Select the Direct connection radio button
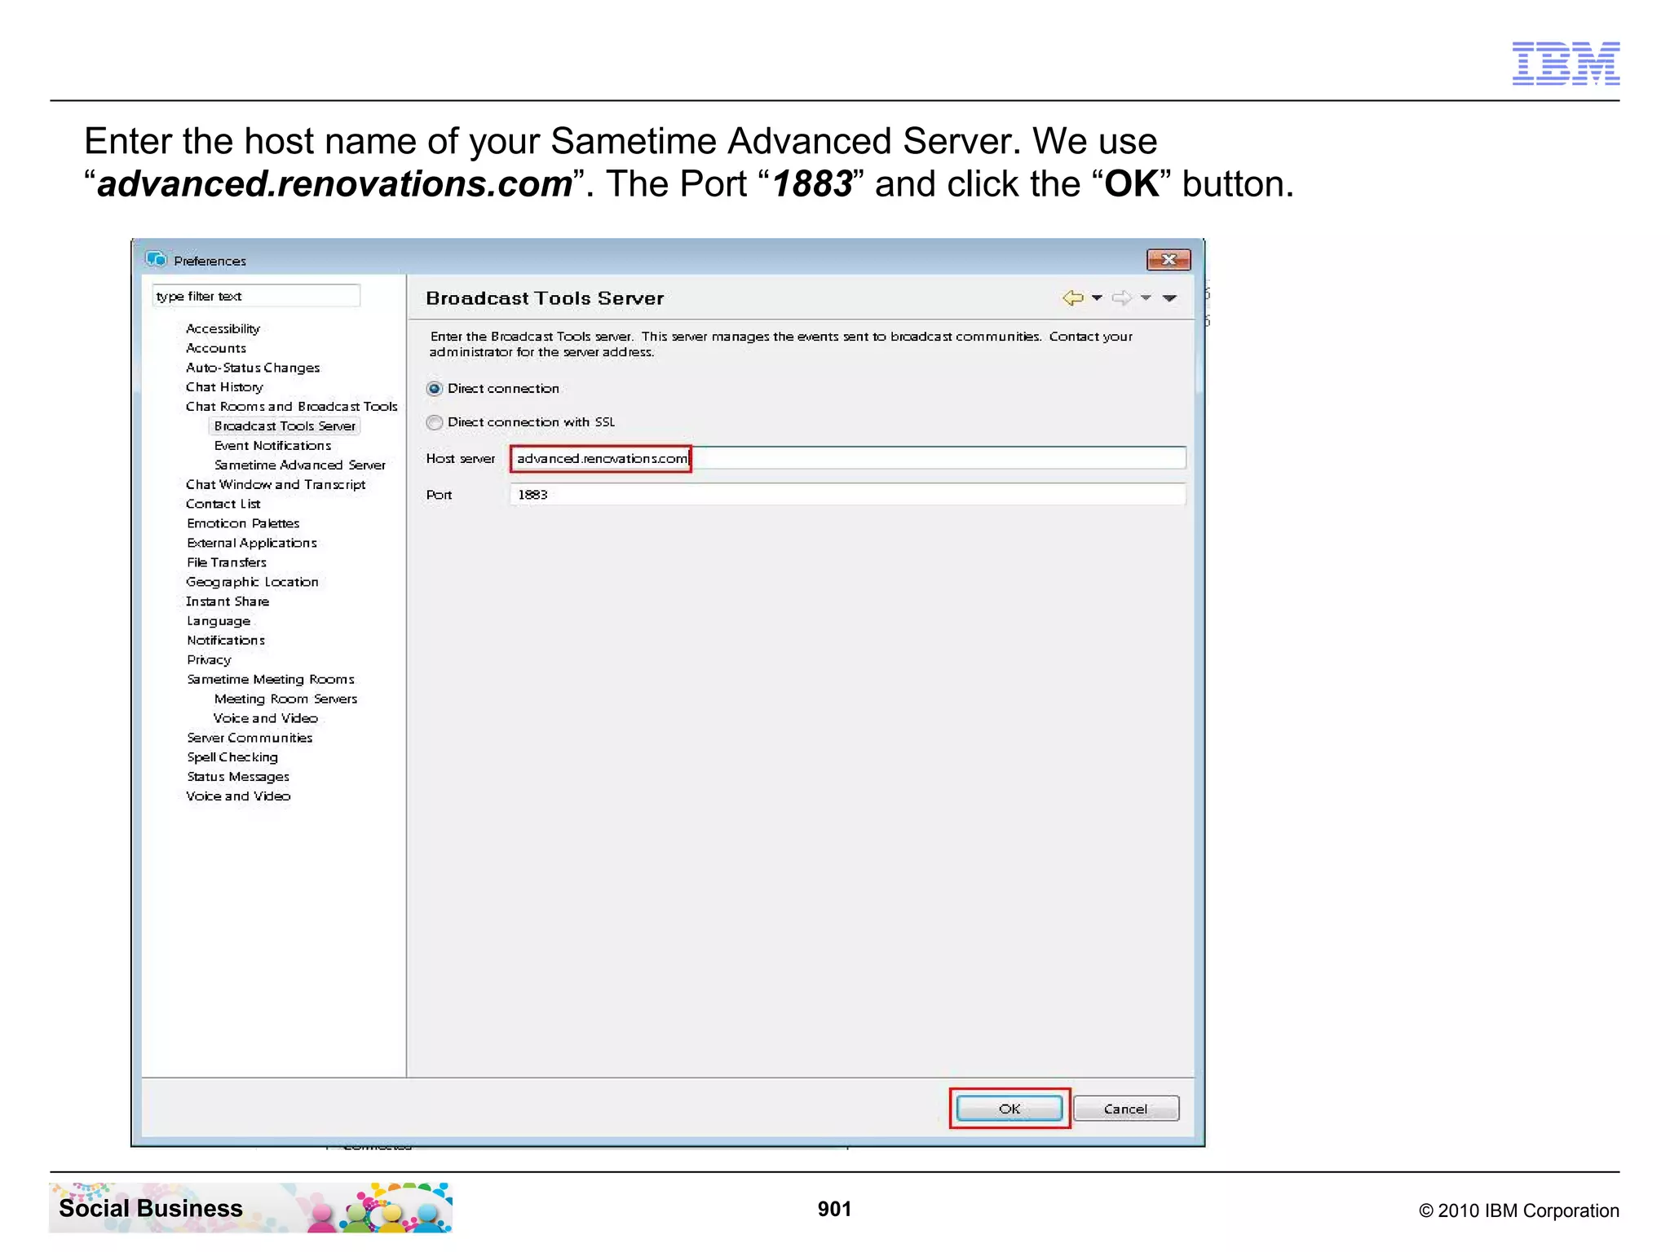The image size is (1670, 1252). [x=435, y=389]
